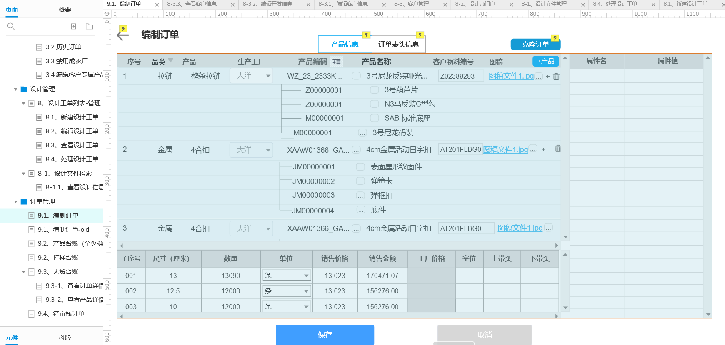The height and width of the screenshot is (345, 725).
Task: Click the plus icon on row 2
Action: [543, 149]
